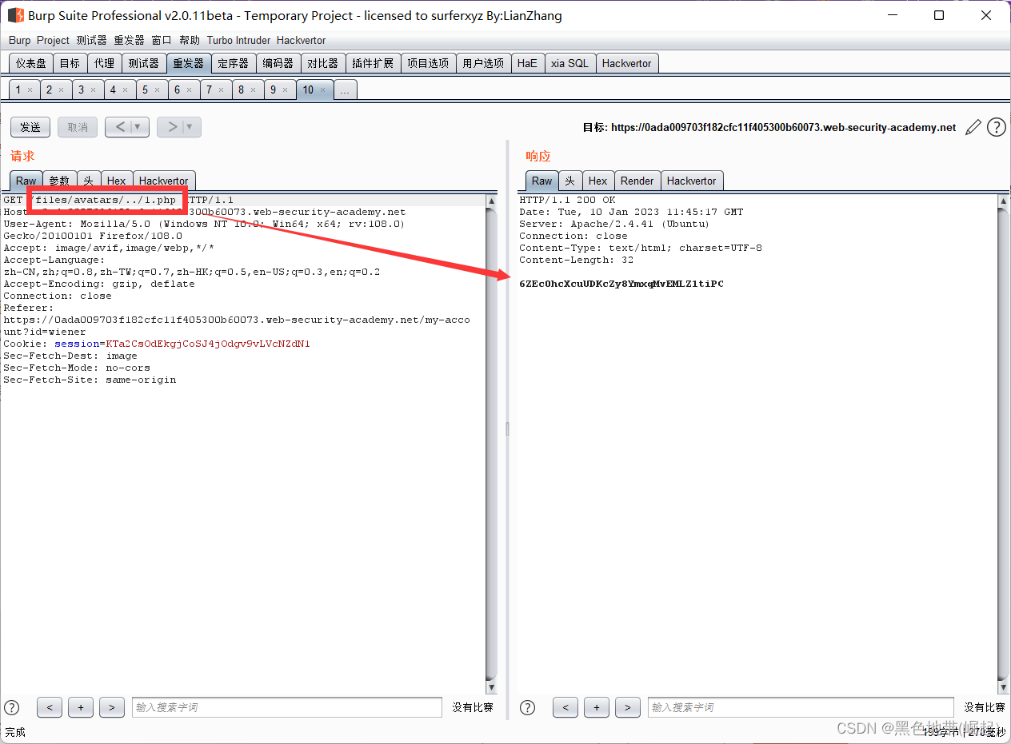The width and height of the screenshot is (1011, 744).
Task: Open the 窗口 menu
Action: 162,40
